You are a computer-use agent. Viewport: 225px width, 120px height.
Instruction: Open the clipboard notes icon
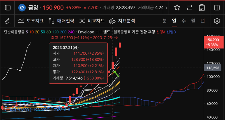tap(202, 8)
